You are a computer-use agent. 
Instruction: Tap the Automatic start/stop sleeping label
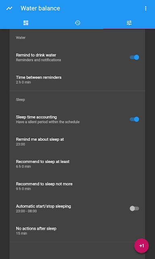click(43, 206)
